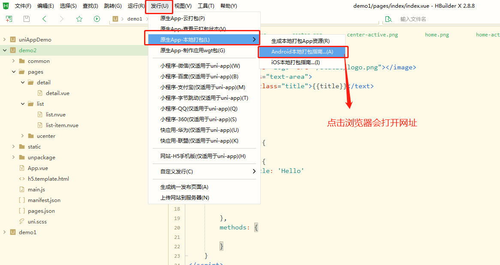Screen dimensions: 500x265
Task: Open the 工具(T) menu
Action: point(206,6)
